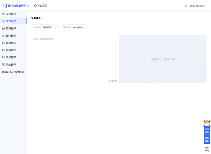The width and height of the screenshot is (211, 154).
Task: Click the 邀请好友，免费翻译 link
Action: click(x=13, y=72)
